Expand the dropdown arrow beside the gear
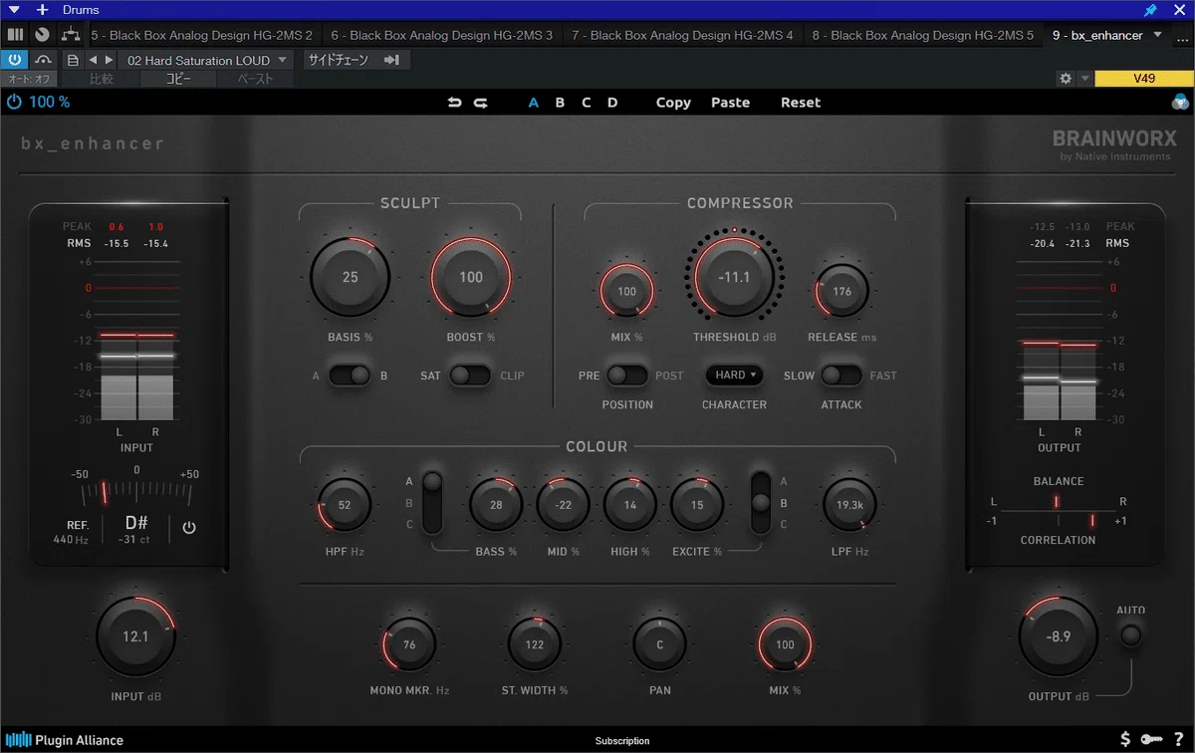 (1084, 78)
